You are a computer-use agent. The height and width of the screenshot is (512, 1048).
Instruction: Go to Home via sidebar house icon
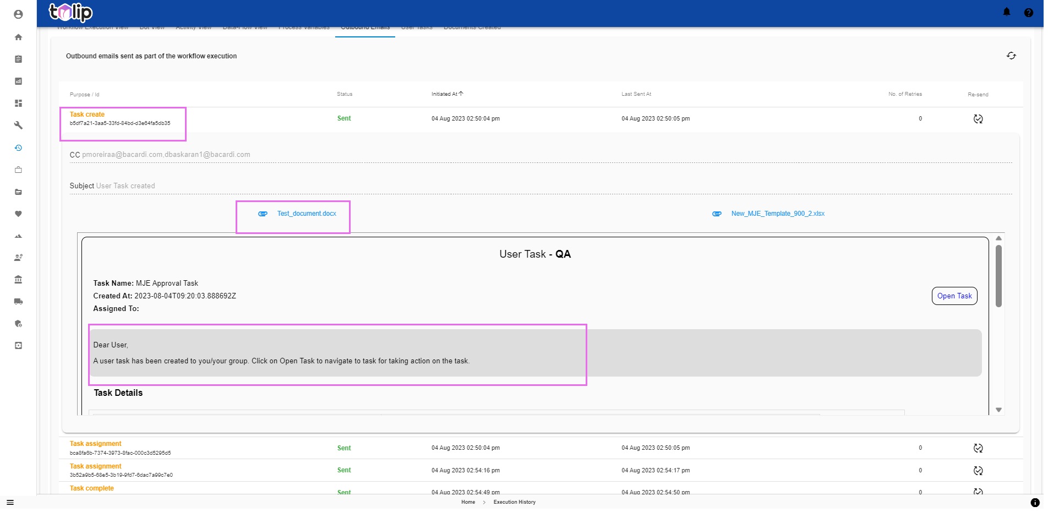coord(18,37)
